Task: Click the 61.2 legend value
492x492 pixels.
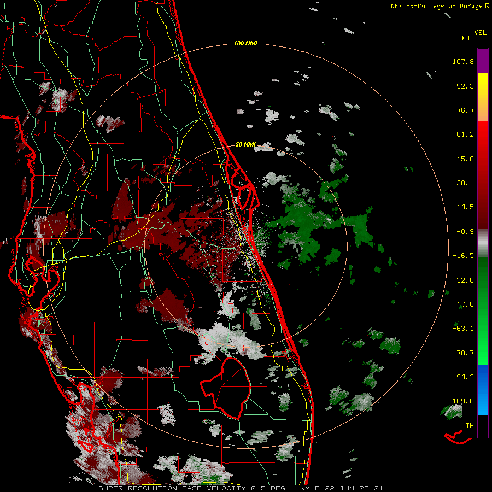Action: point(465,134)
